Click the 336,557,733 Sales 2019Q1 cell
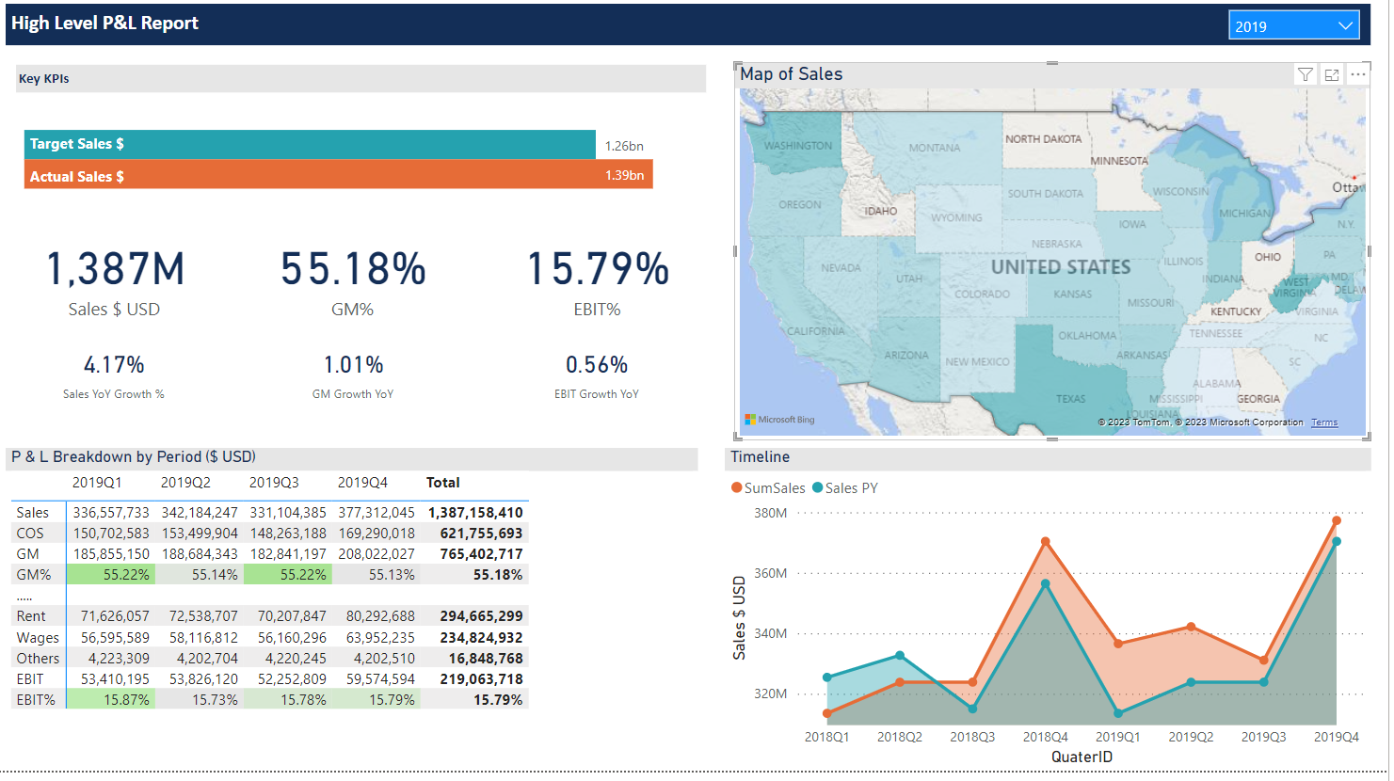 111,513
